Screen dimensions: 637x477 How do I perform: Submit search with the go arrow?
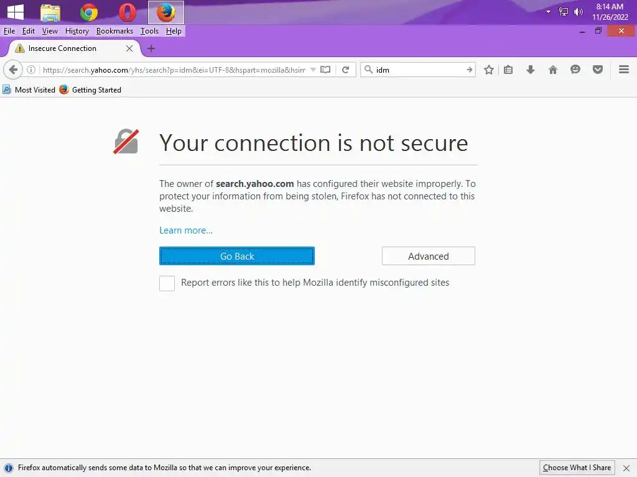click(x=469, y=70)
